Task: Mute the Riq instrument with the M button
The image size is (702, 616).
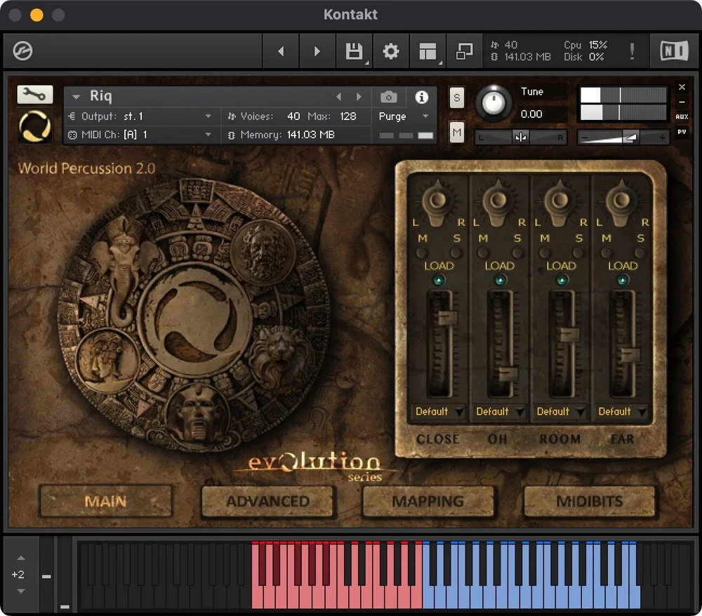Action: (x=456, y=130)
